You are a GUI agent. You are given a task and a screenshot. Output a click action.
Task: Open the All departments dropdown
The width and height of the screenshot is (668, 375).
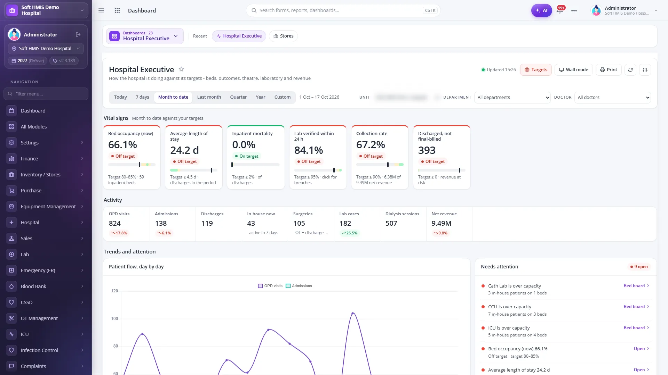click(512, 98)
